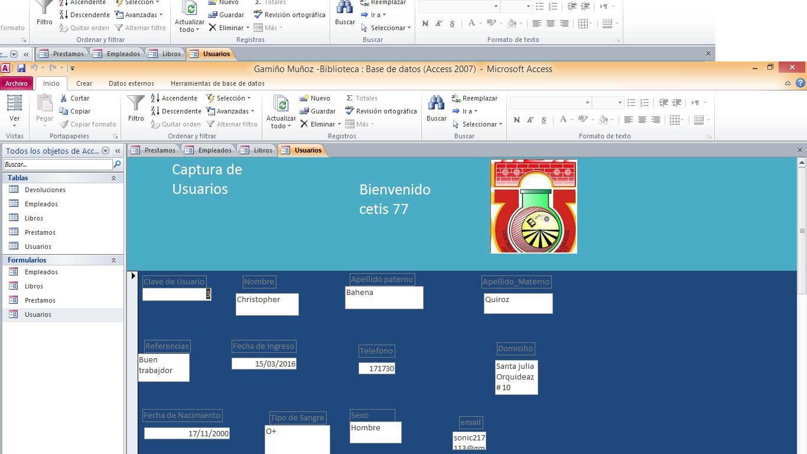The height and width of the screenshot is (454, 807).
Task: Click the Ver view icon in Vistas group
Action: click(15, 103)
